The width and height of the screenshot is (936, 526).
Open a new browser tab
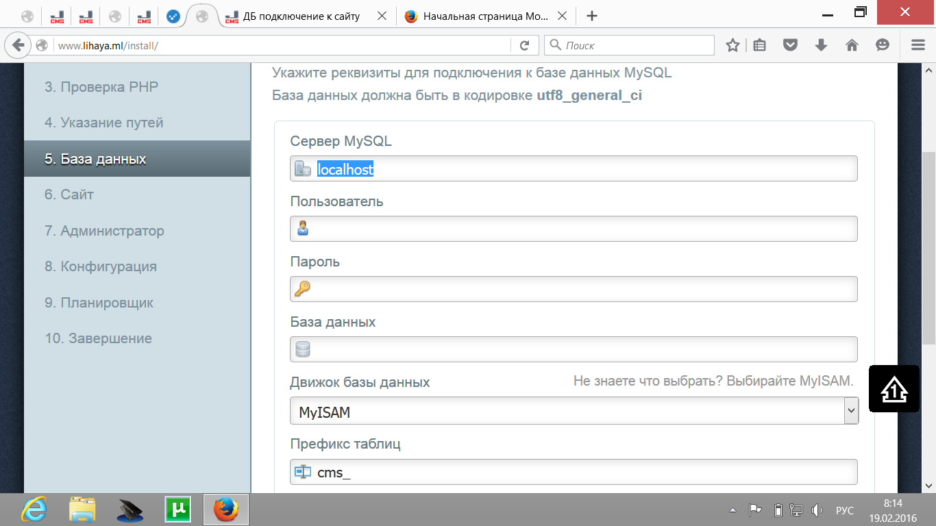593,16
